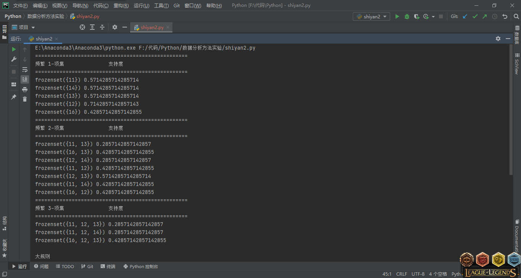The width and height of the screenshot is (521, 278).
Task: Clear console output with the trash icon
Action: coord(25,99)
